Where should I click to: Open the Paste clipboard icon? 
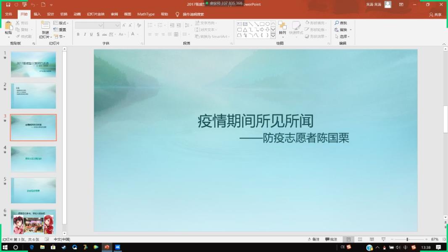8,26
